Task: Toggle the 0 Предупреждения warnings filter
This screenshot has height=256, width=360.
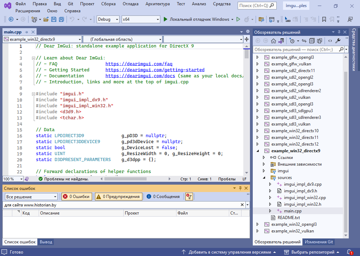Action: [x=118, y=197]
